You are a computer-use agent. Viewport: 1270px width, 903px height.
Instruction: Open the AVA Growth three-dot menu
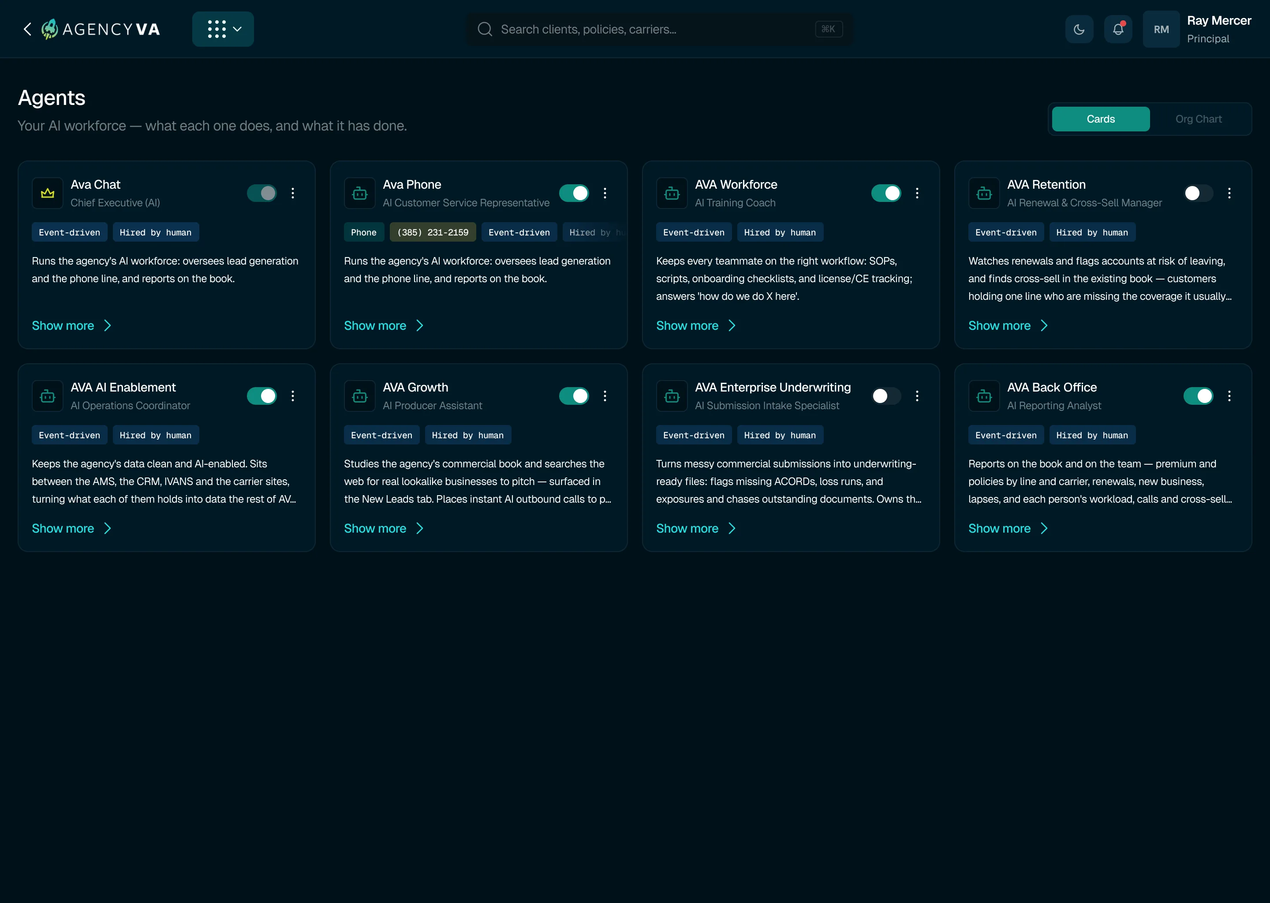click(x=605, y=396)
